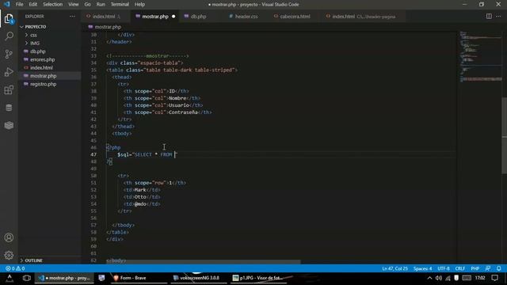Click Ln 47, Col 25 in status bar
This screenshot has width=507, height=285.
(x=395, y=268)
